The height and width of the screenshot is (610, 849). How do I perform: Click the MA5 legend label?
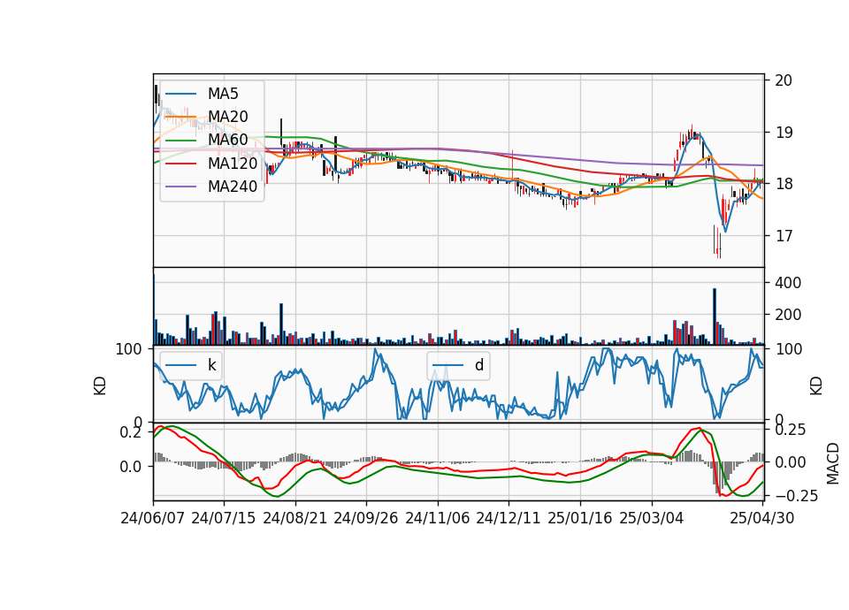(223, 94)
